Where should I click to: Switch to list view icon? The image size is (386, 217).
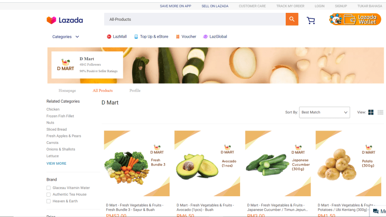pos(380,112)
